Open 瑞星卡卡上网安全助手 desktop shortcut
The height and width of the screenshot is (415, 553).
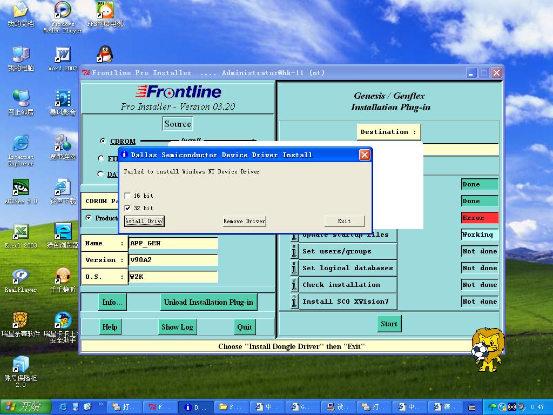62,328
